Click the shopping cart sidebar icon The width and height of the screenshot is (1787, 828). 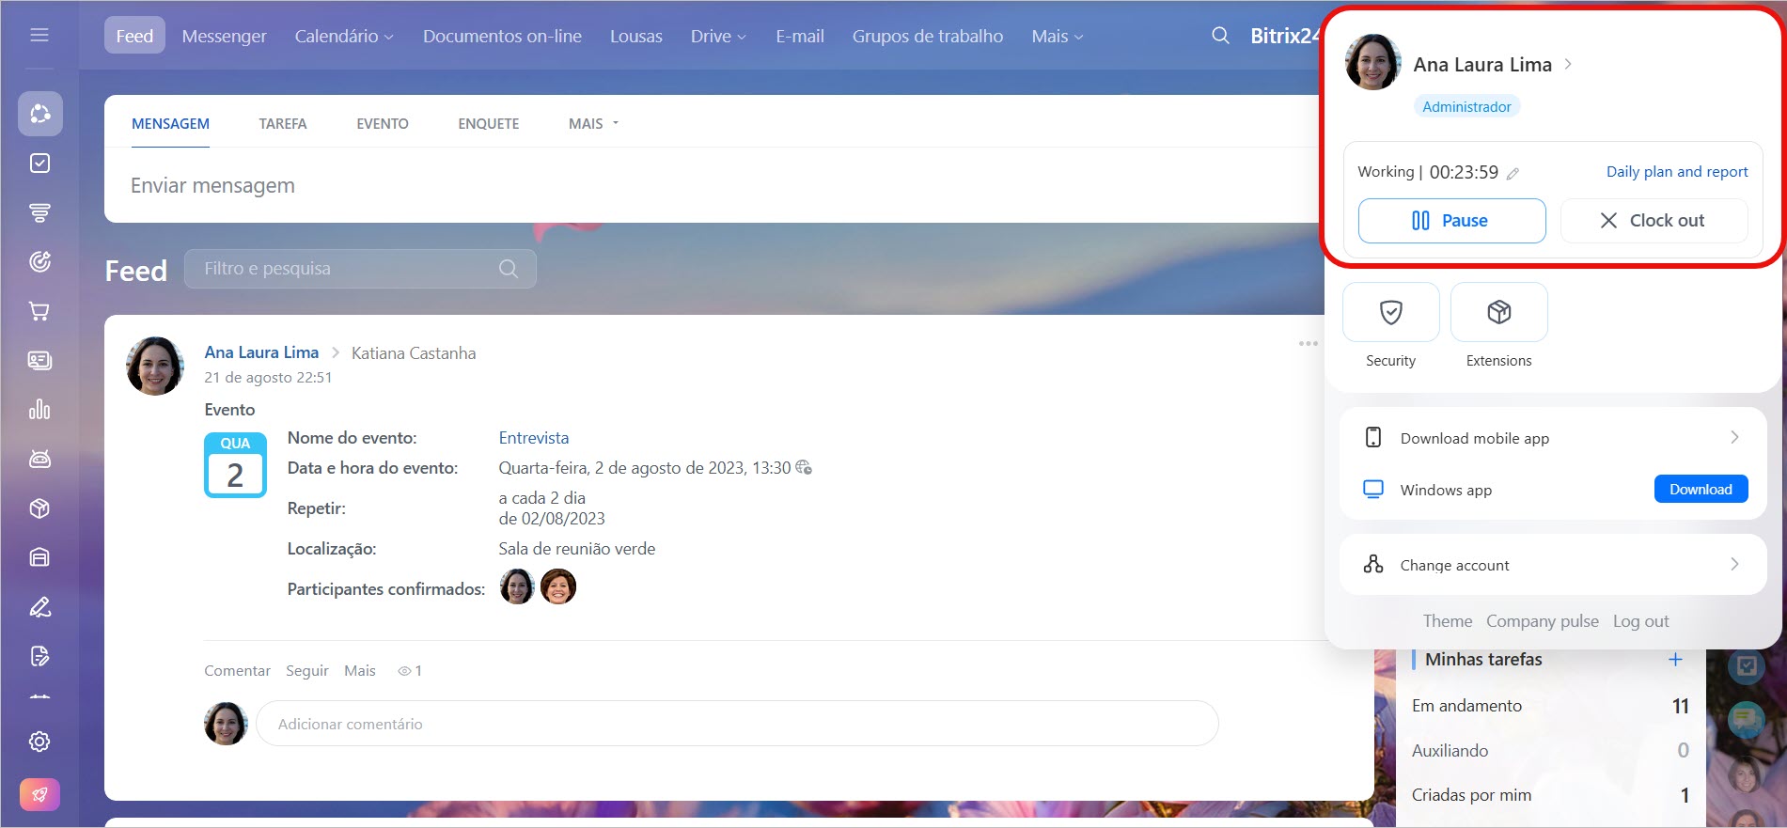[x=39, y=311]
